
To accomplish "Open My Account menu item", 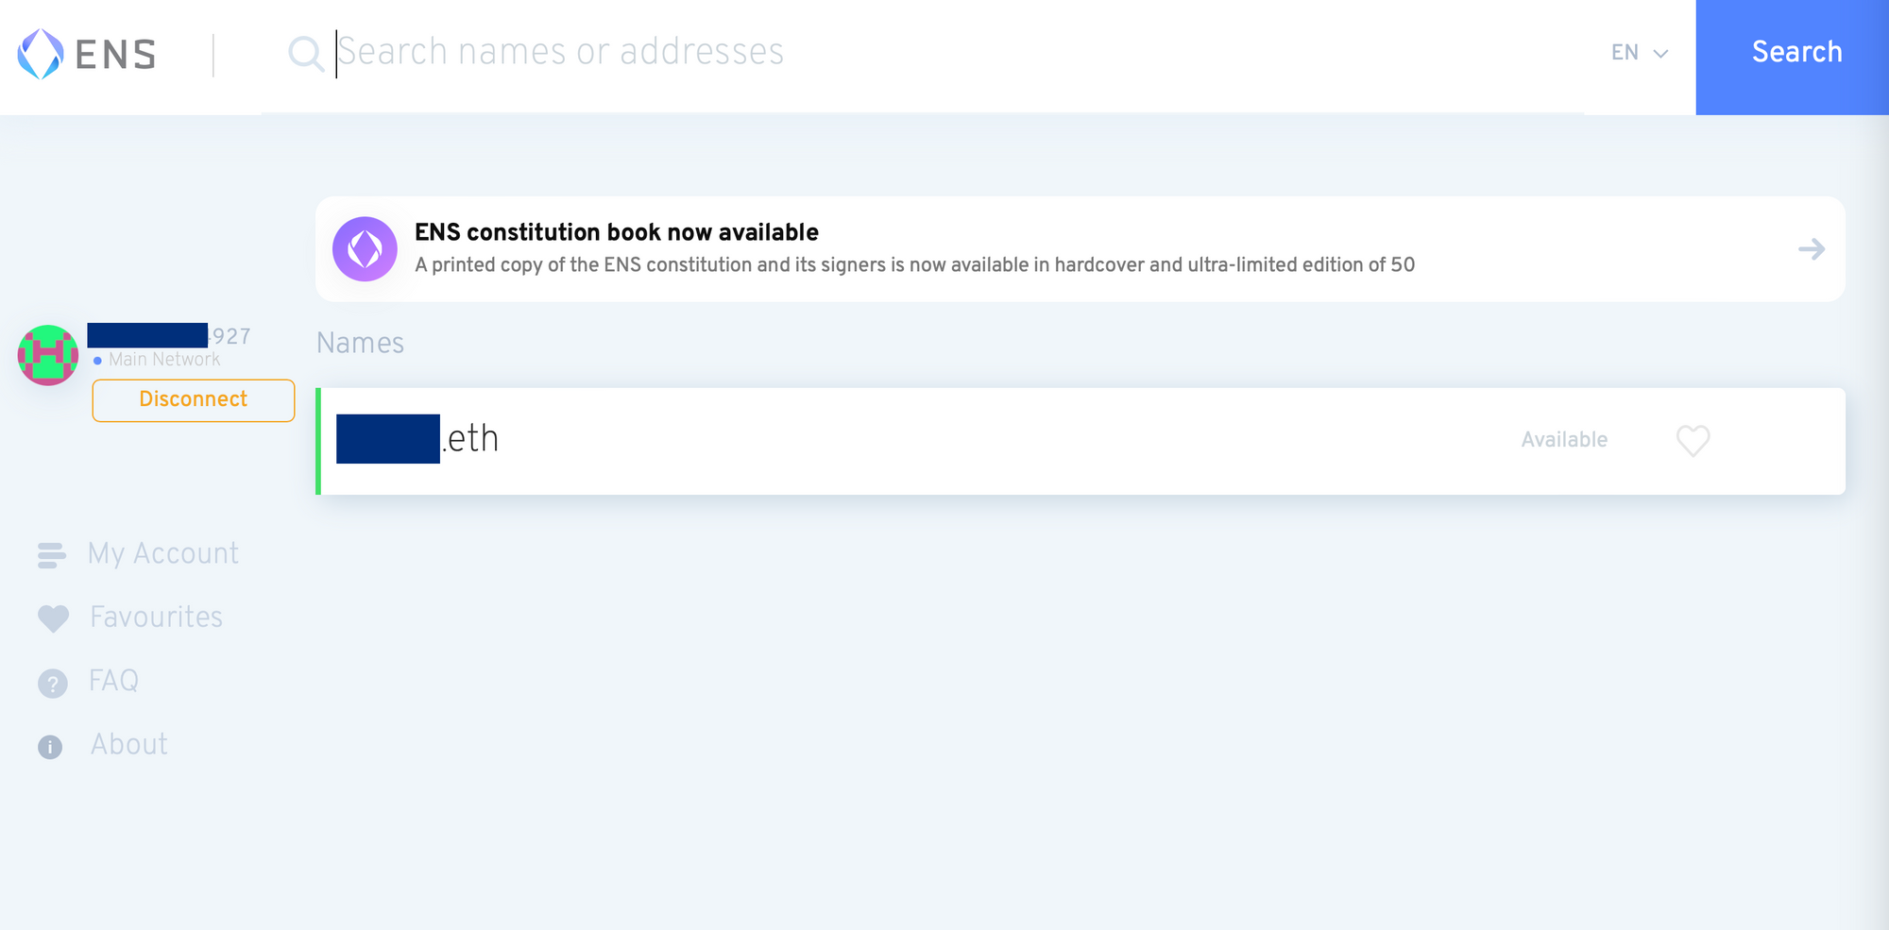I will (x=163, y=554).
